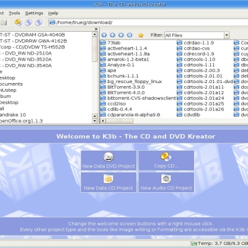Select folder cdrtools-2.00.3

click(201, 71)
